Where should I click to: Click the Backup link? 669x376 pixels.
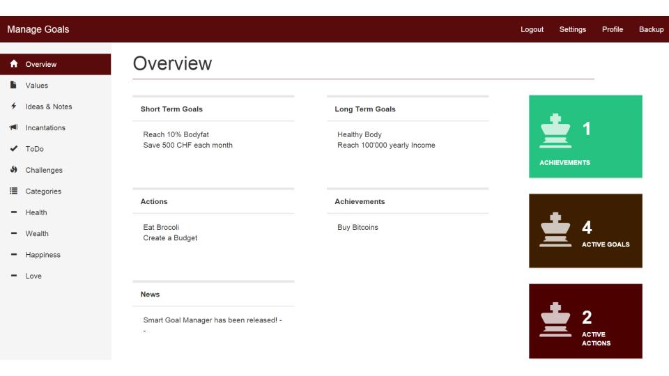651,29
